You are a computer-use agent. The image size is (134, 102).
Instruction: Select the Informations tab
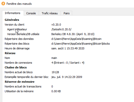point(13,13)
